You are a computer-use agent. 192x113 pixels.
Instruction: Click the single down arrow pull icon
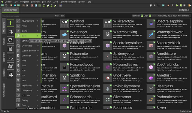(154, 5)
